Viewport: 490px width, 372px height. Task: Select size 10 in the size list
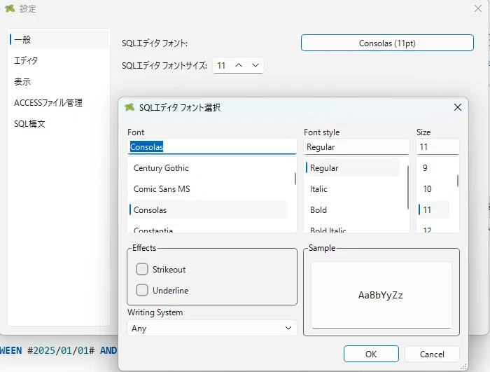[434, 189]
